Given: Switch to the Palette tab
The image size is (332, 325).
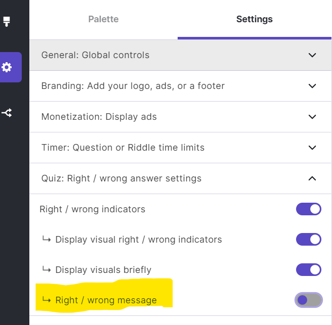Looking at the screenshot, I should 103,19.
